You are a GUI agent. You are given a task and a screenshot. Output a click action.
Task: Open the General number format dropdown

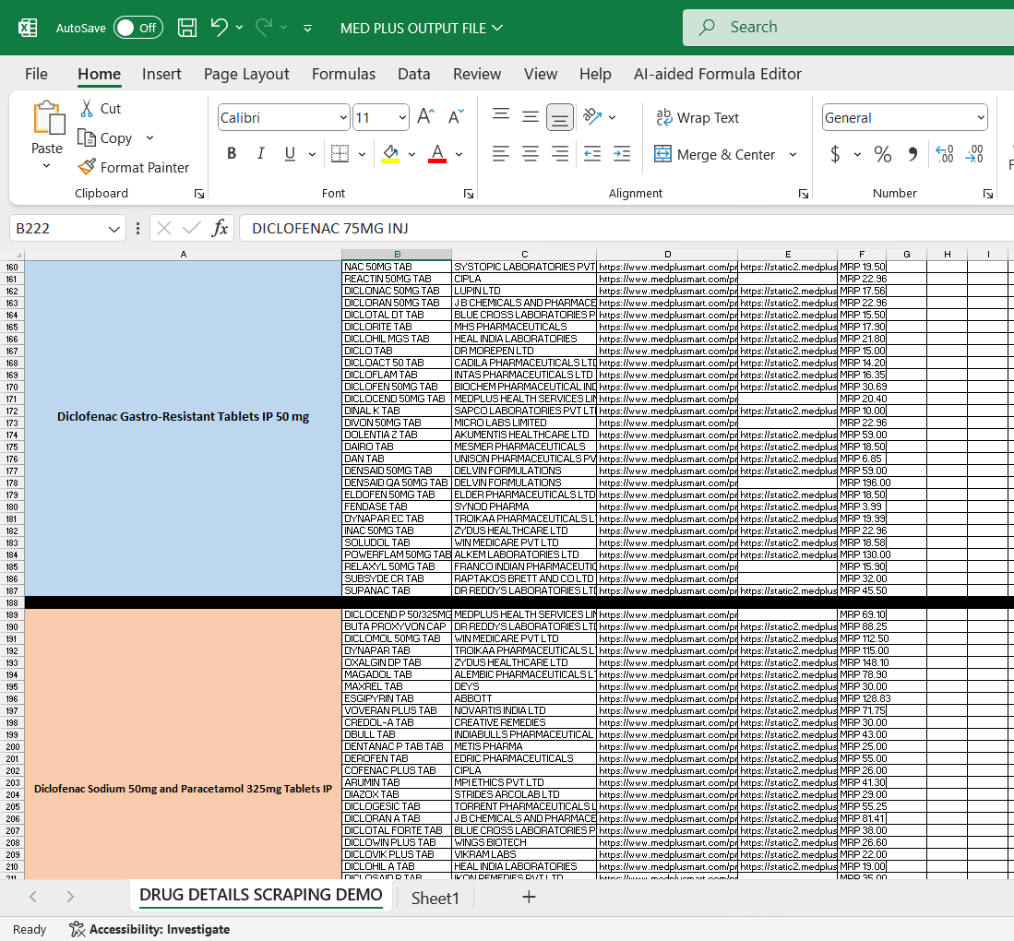pyautogui.click(x=981, y=118)
